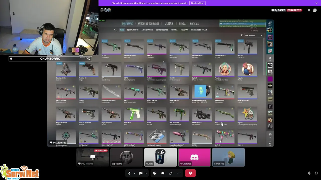The height and width of the screenshot is (180, 321).
Task: Click the inventory search magnifier icon
Action: [115, 30]
